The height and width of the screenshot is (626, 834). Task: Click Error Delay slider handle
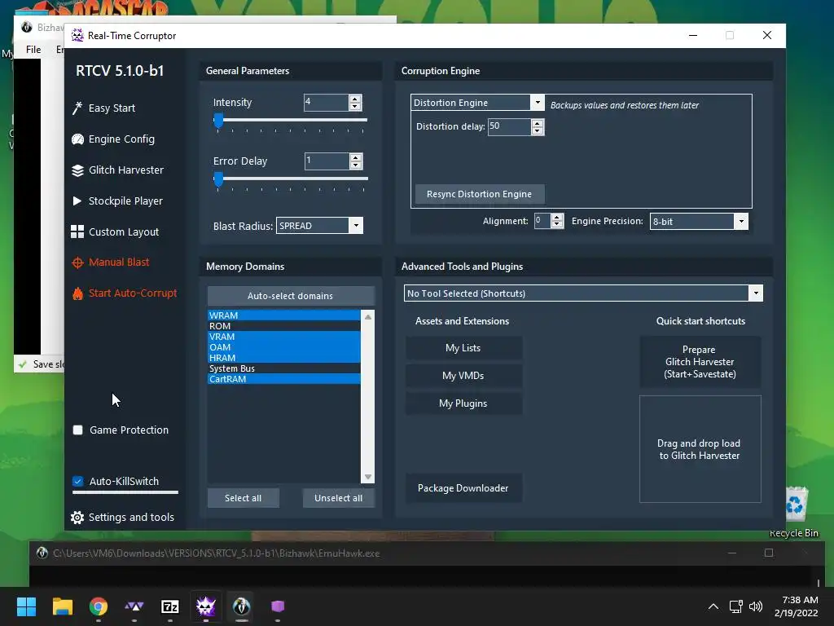pos(218,179)
